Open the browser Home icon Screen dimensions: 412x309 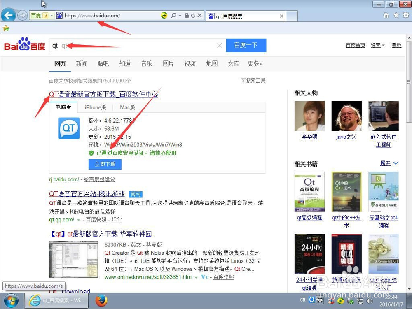[386, 15]
